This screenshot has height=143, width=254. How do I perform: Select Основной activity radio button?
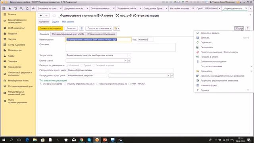tap(67, 65)
